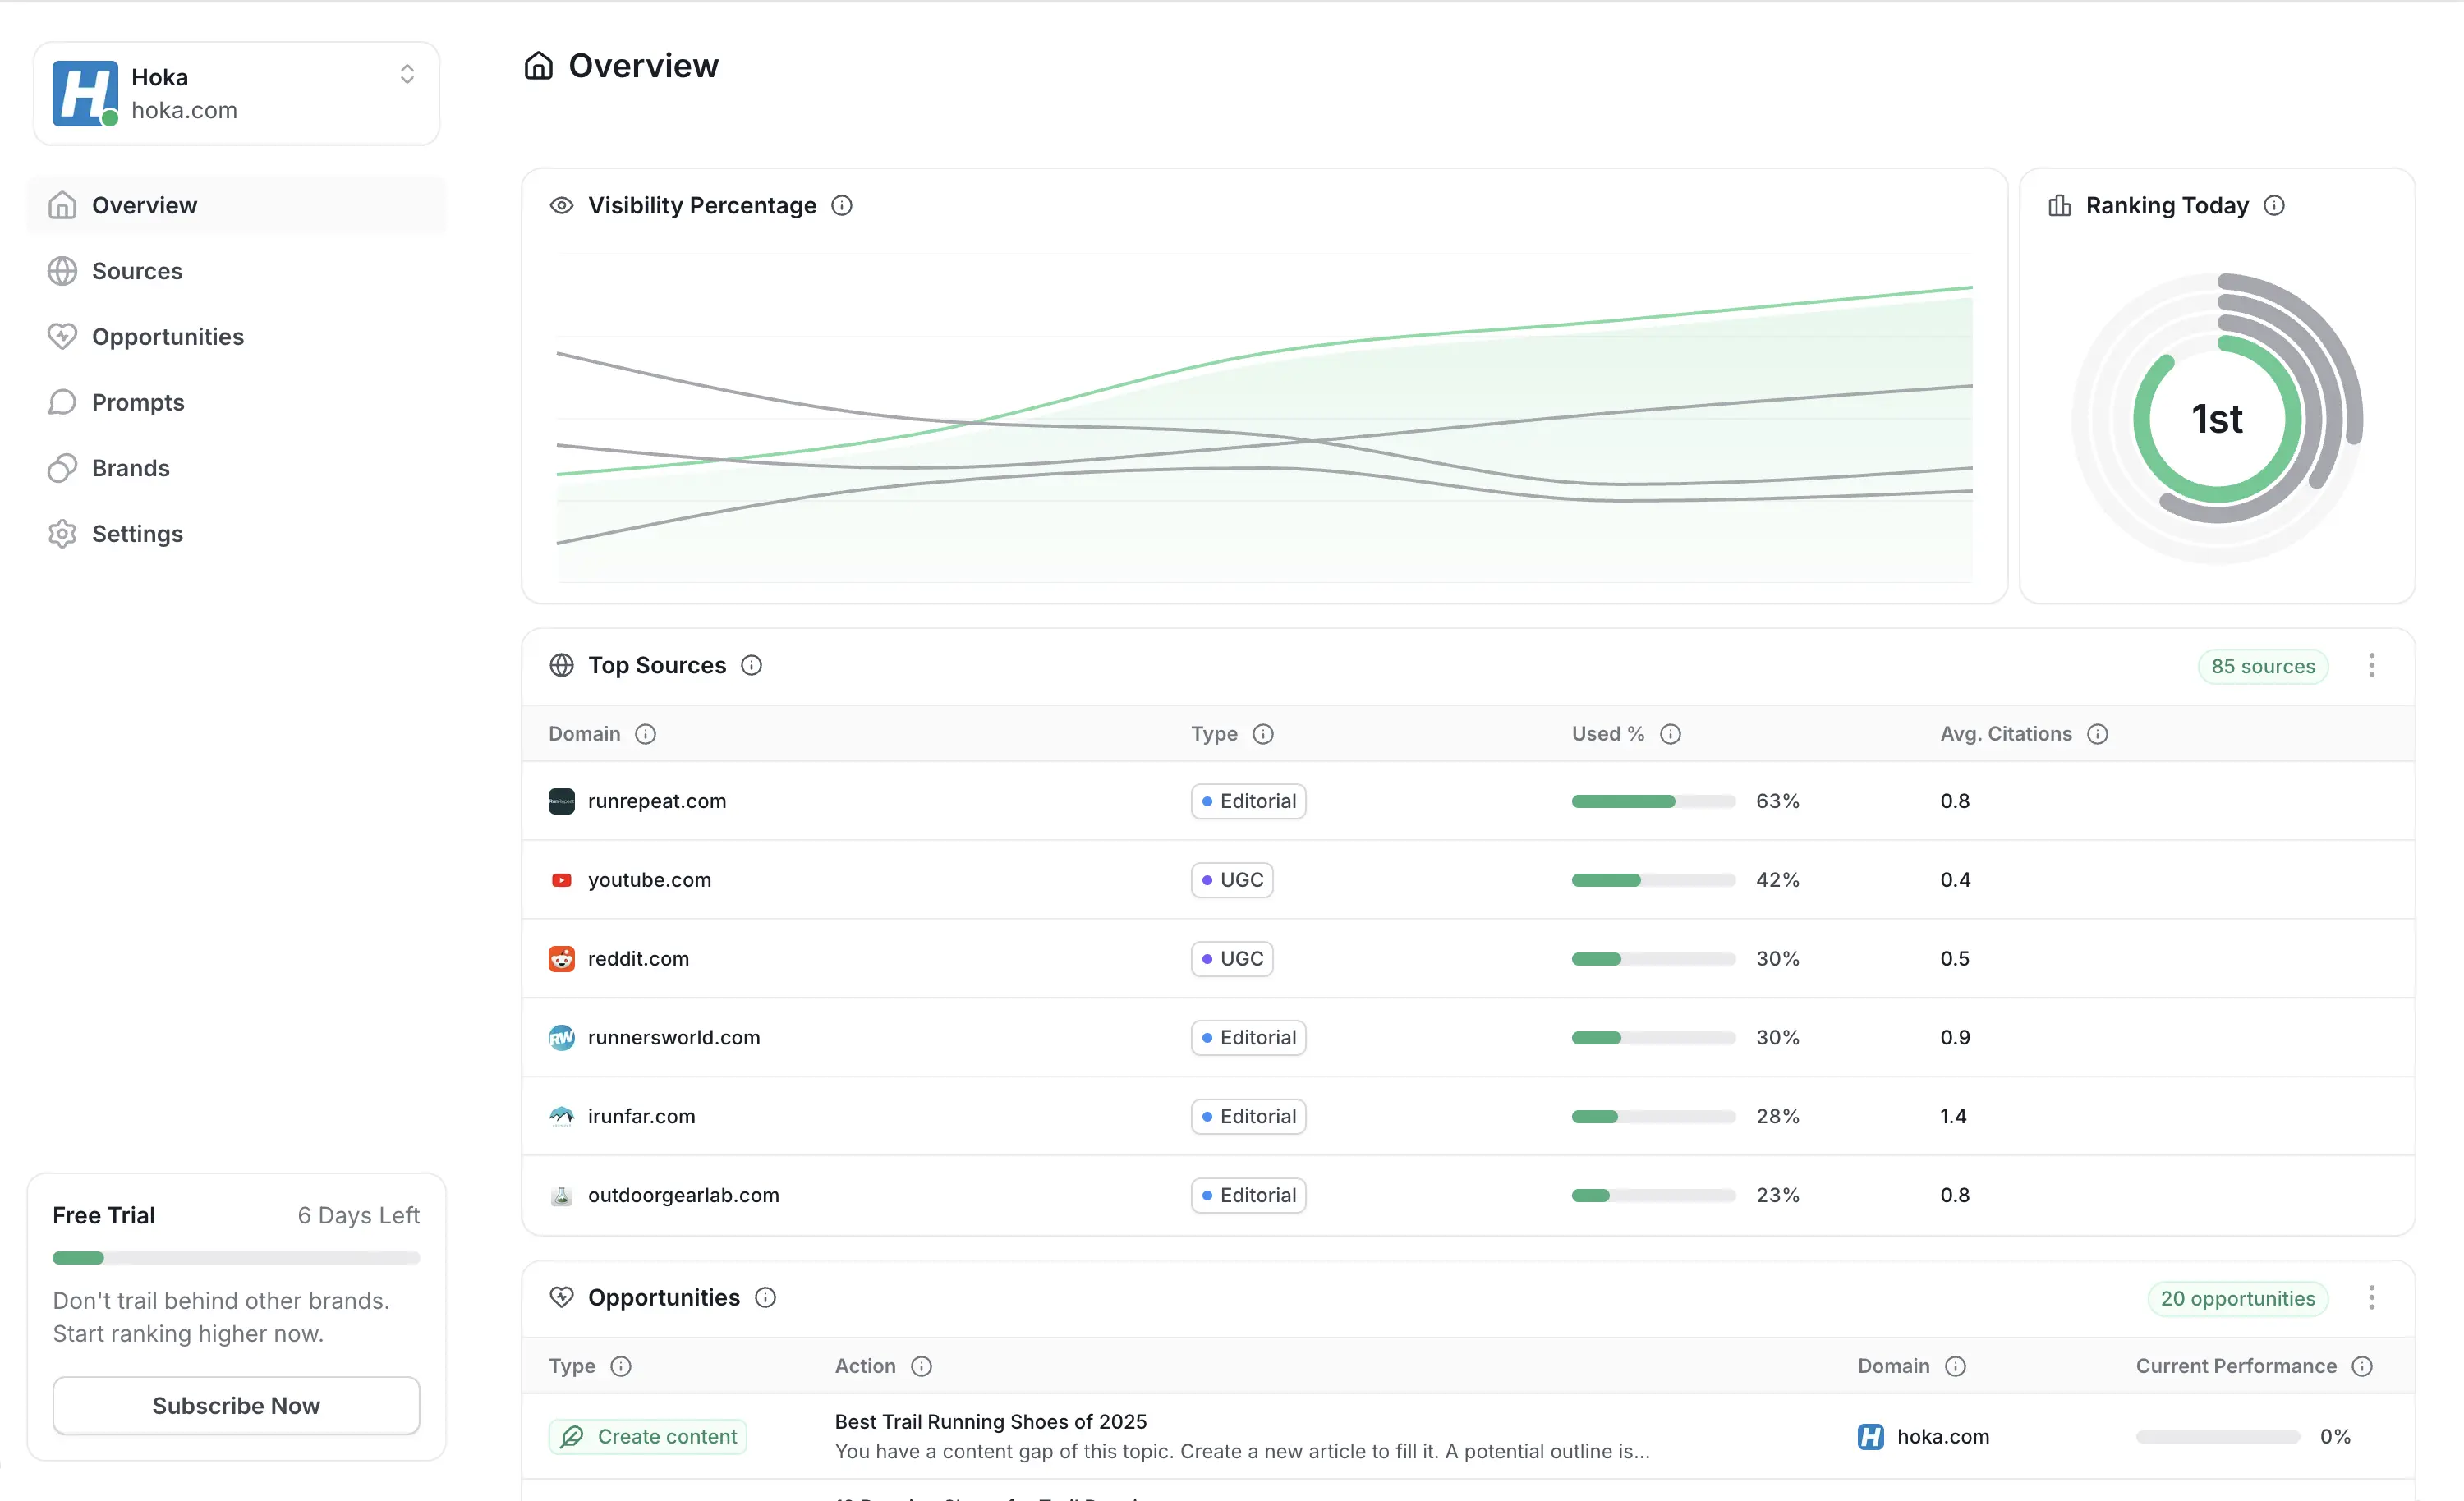The width and height of the screenshot is (2464, 1501).
Task: Click the YouTube favicon in Top Sources
Action: click(x=561, y=879)
